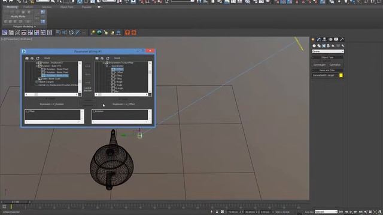Switch to the Freeform ribbon tab
The image size is (383, 215).
tap(28, 7)
